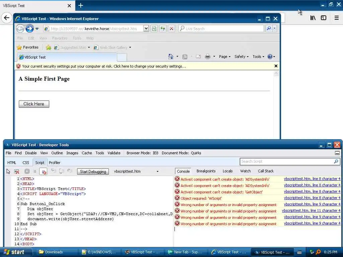Screen dimensions: 343x257
Task: Click the IE Home icon
Action: 170,57
